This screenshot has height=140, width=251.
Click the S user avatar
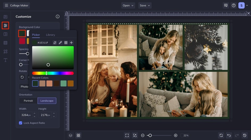click(x=241, y=5)
